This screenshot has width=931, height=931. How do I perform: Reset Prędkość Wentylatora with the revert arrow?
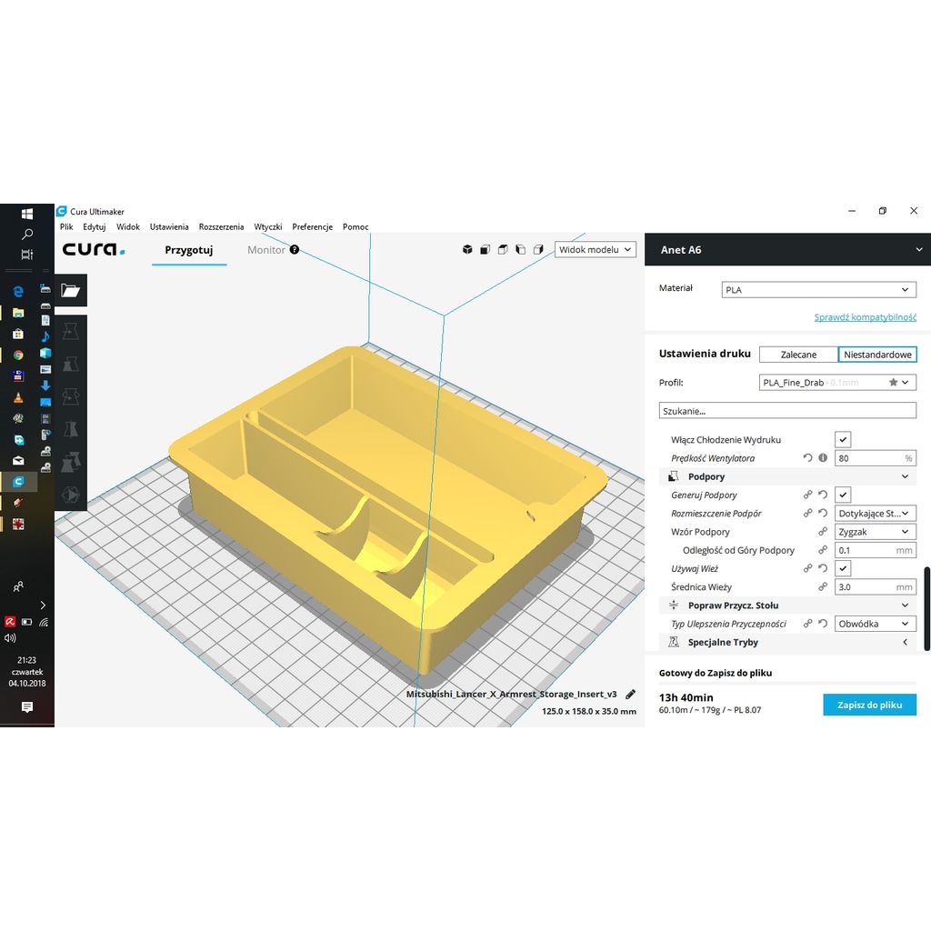pyautogui.click(x=807, y=458)
